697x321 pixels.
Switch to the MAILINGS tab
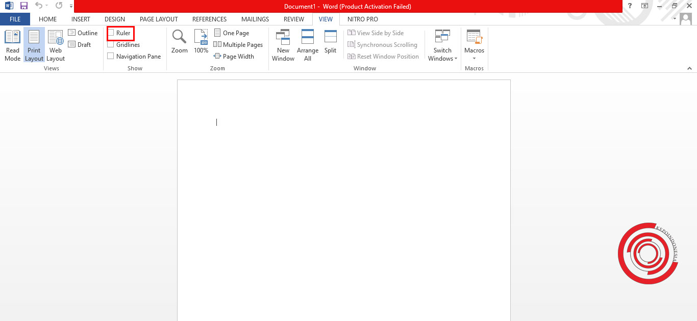click(x=255, y=19)
